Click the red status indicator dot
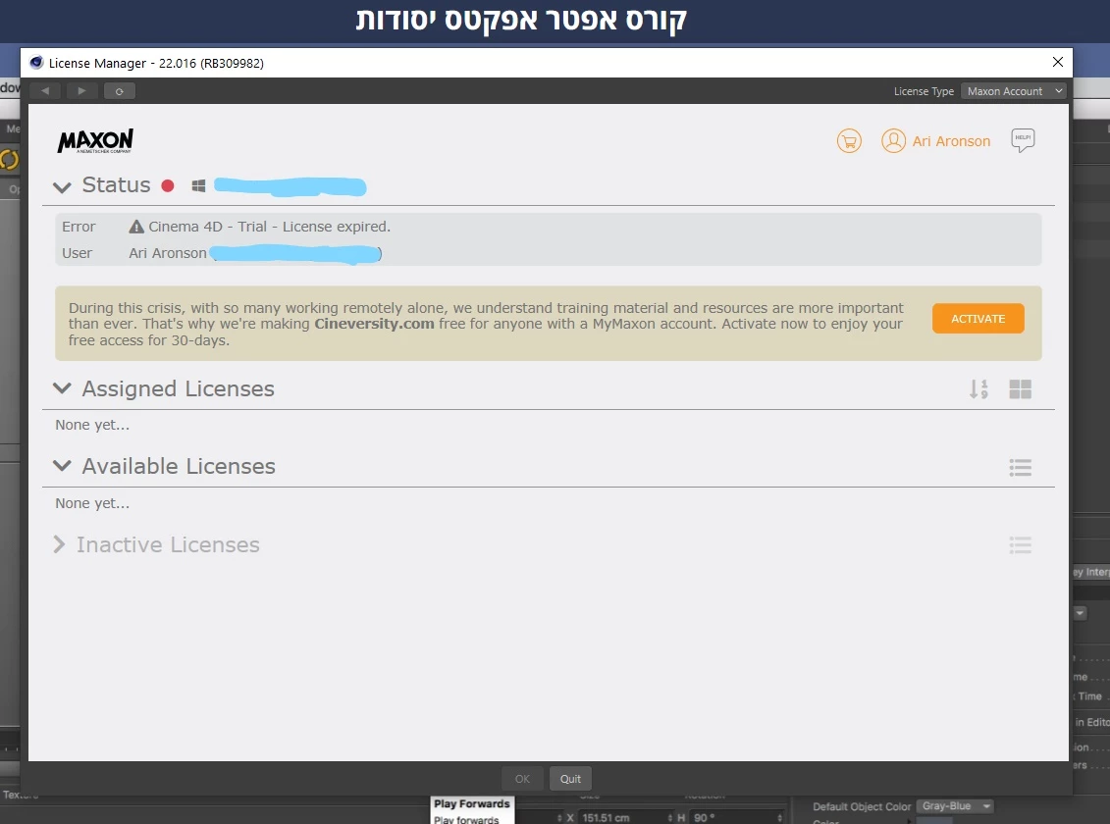This screenshot has height=824, width=1110. pyautogui.click(x=168, y=186)
